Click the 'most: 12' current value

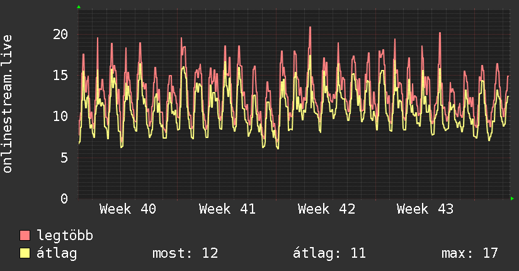coord(185,253)
